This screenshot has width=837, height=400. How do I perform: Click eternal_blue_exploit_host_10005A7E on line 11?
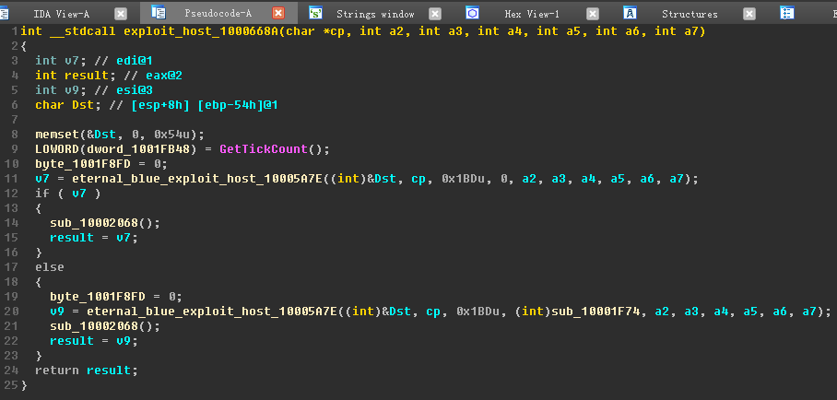pos(197,179)
